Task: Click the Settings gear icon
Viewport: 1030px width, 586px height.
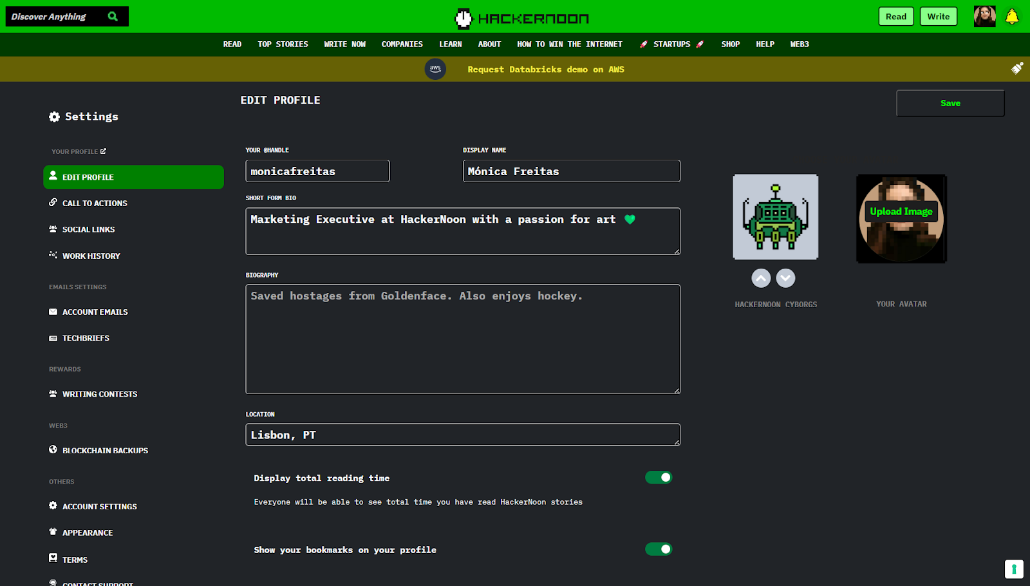Action: coord(54,117)
